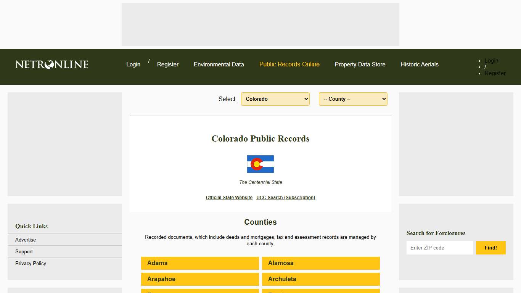Open Archuleta county records

[320, 279]
